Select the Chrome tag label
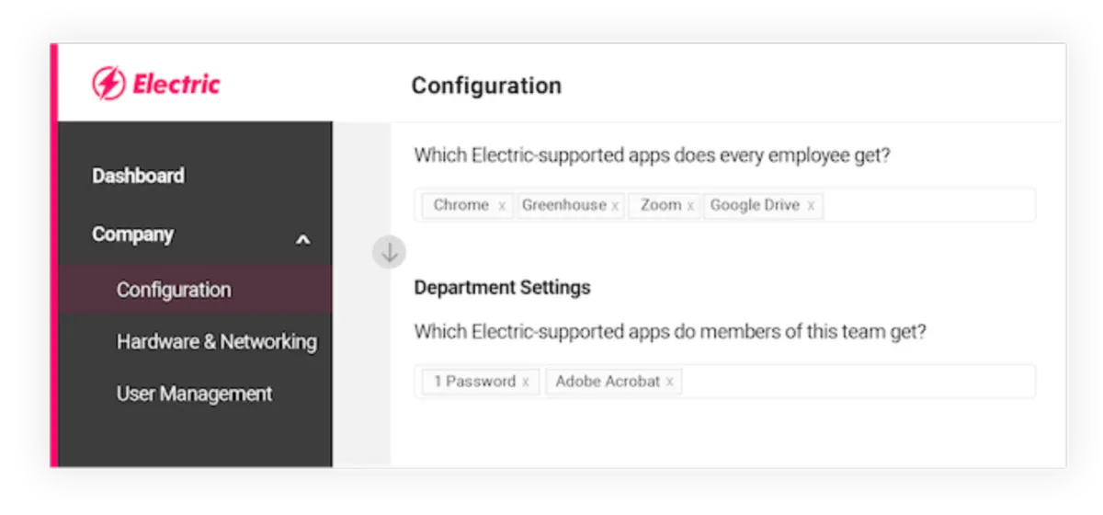The image size is (1103, 515). click(461, 205)
